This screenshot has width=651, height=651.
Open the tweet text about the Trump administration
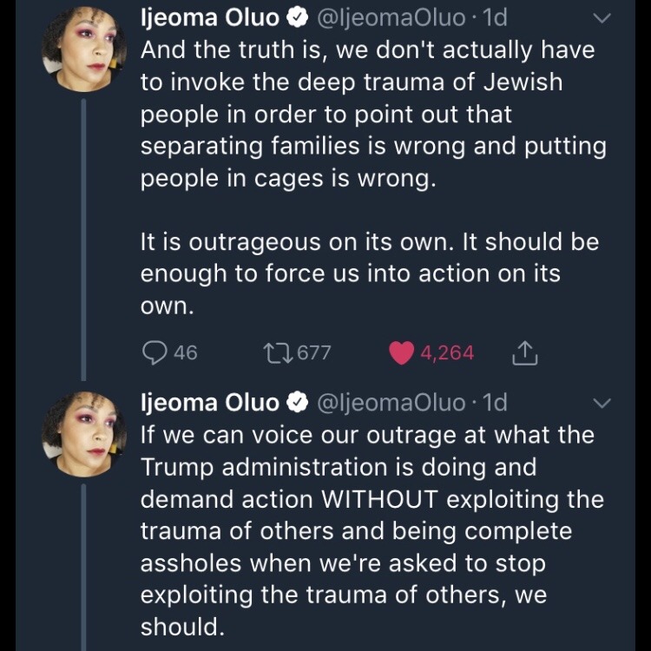365,531
